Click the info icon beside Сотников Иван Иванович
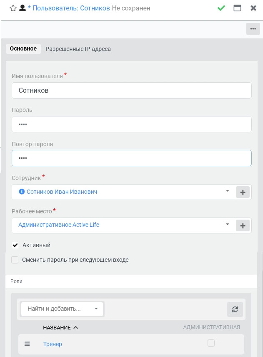The height and width of the screenshot is (357, 263). coord(22,192)
